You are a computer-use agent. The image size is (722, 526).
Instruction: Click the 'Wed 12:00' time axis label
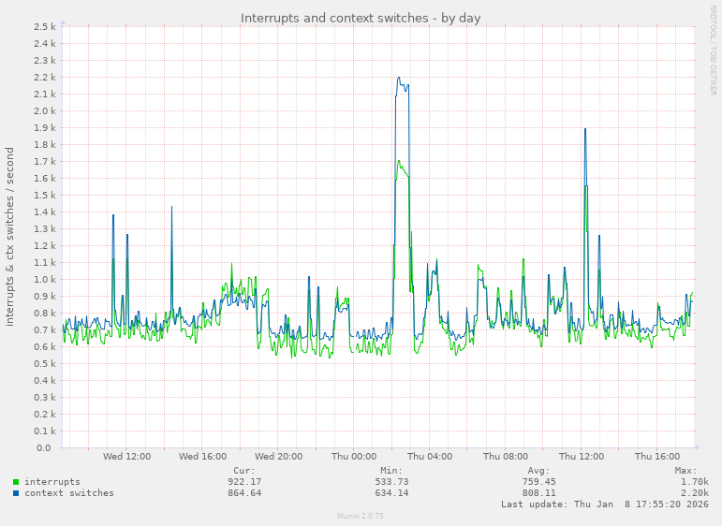(126, 457)
